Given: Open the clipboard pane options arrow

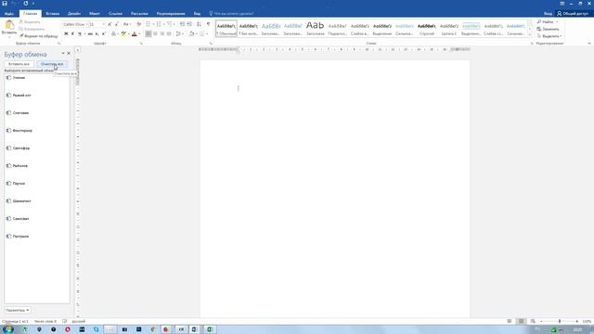Looking at the screenshot, I should 63,54.
